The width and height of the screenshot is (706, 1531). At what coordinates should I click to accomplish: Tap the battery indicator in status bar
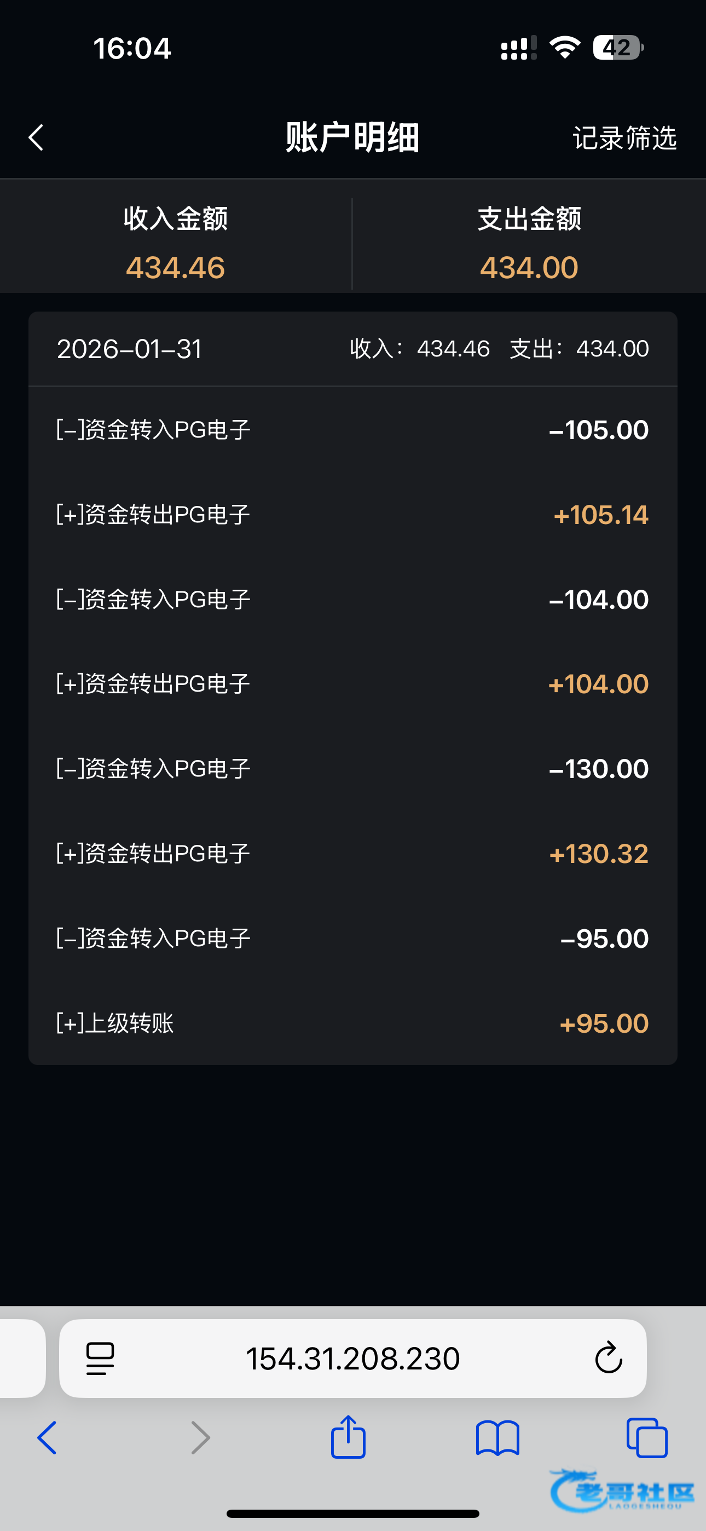617,48
